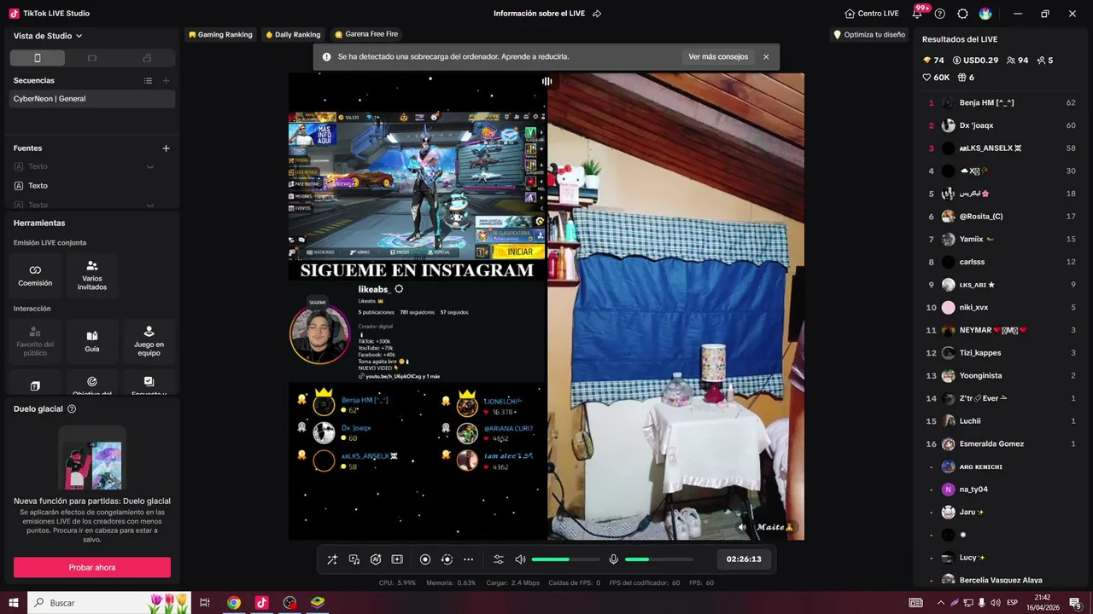Select ranked viewer Benja HM
The width and height of the screenshot is (1093, 614).
coord(1002,102)
